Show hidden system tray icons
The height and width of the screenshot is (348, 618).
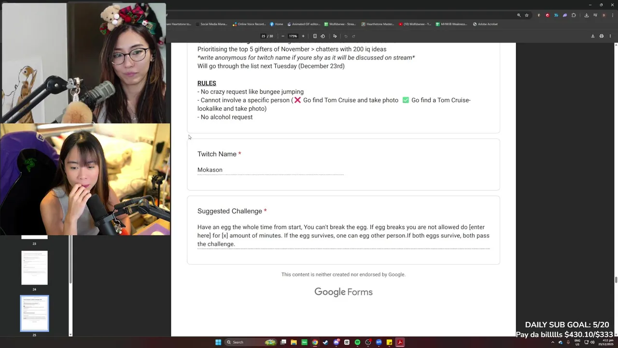pos(553,342)
